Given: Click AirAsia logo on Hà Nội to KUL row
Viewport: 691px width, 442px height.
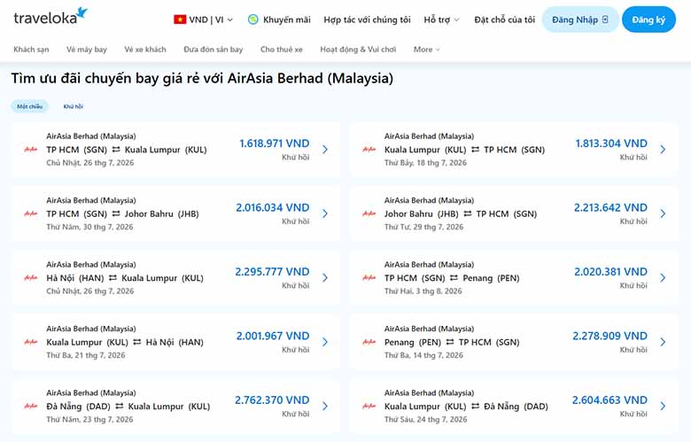Looking at the screenshot, I should pyautogui.click(x=31, y=278).
